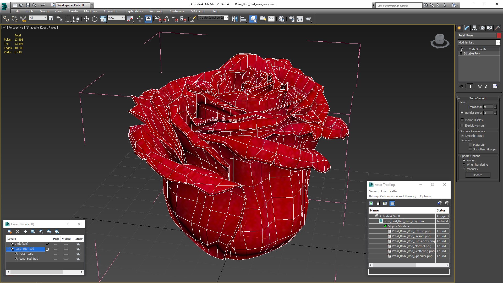Screen dimensions: 503x283
Task: Open the Workspace Default dropdown
Action: [x=73, y=5]
